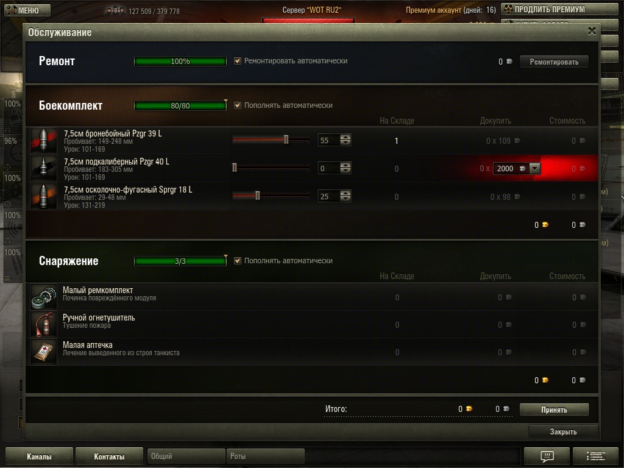Screen dimensions: 624x468
Task: Toggle the ammunition 'Пополнять автоматически' checkbox
Action: coord(238,105)
